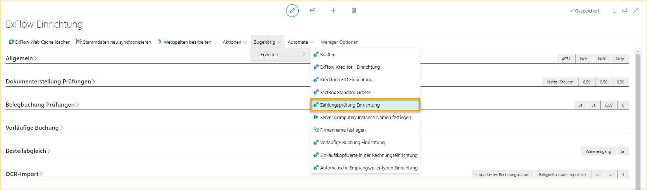Expand the Vorläufige Buchung section
The width and height of the screenshot is (647, 190).
(34, 128)
